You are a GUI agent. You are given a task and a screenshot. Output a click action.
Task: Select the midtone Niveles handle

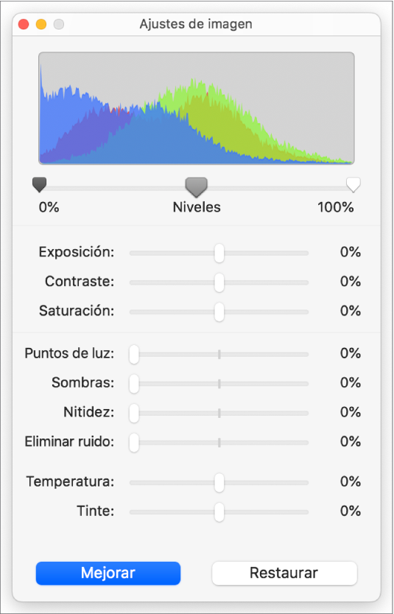point(196,186)
